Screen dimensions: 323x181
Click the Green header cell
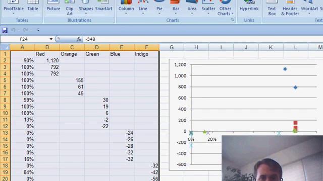97,54
